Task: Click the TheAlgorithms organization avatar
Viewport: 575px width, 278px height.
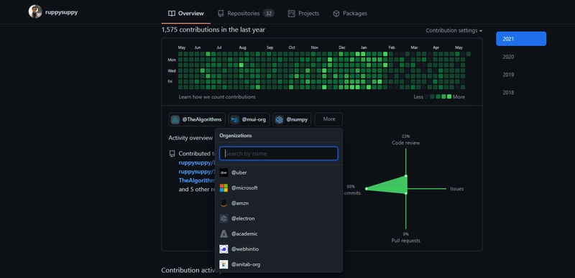Action: click(175, 119)
